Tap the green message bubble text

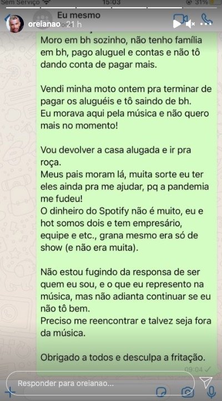126,201
